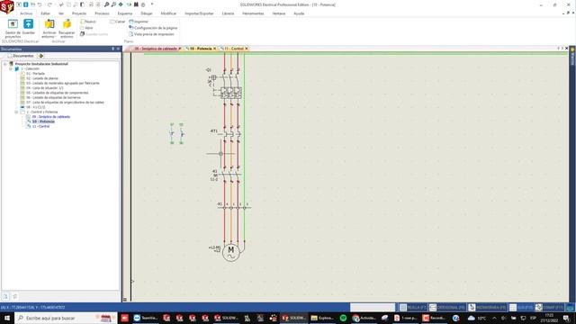576x324 pixels.
Task: Click the motor M symbol in the schematic
Action: [x=230, y=252]
